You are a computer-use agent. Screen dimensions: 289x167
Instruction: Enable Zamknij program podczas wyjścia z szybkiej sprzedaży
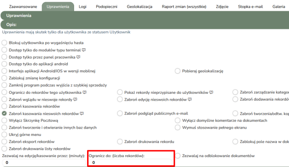4,85
